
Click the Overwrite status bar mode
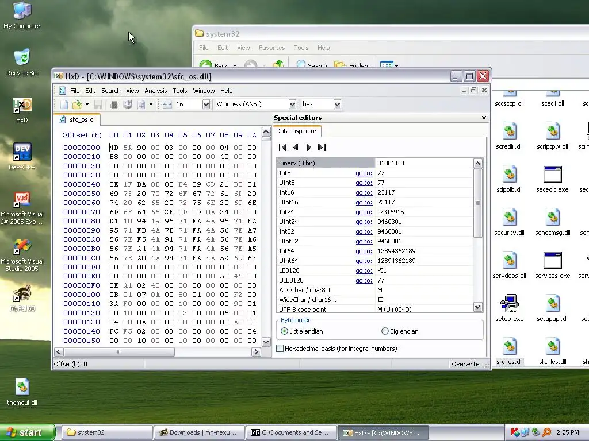click(x=465, y=364)
